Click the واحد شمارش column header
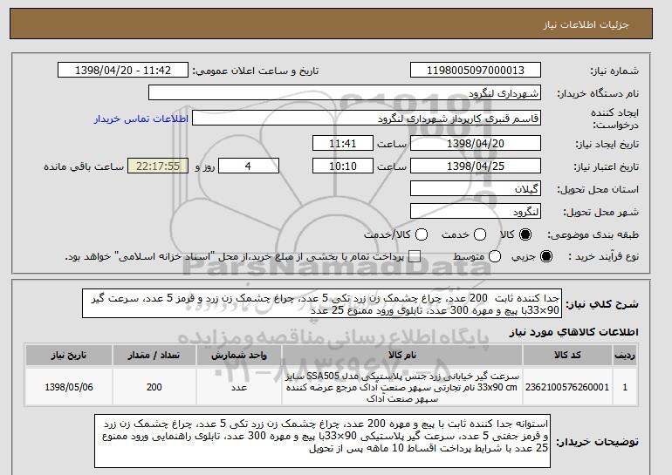This screenshot has width=672, height=475. click(x=239, y=356)
